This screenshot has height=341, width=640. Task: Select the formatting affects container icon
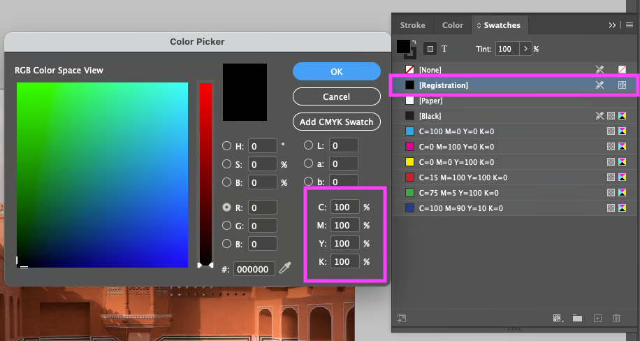pyautogui.click(x=430, y=49)
